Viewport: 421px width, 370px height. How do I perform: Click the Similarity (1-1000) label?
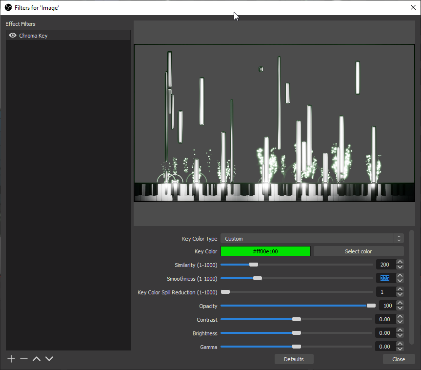click(196, 265)
